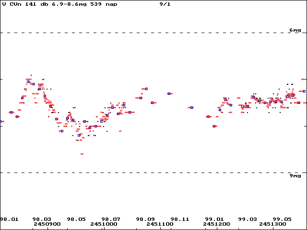Click the "9mg" magnitude axis label
The image size is (307, 230).
tap(295, 176)
